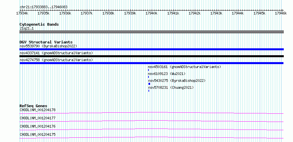Click ruler tick label 17943k
Screen dimensions: 293x142
tap(216, 13)
